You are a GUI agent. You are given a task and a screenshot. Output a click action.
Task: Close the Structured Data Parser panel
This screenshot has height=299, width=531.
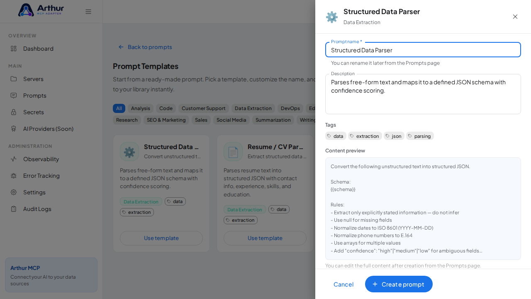515,17
